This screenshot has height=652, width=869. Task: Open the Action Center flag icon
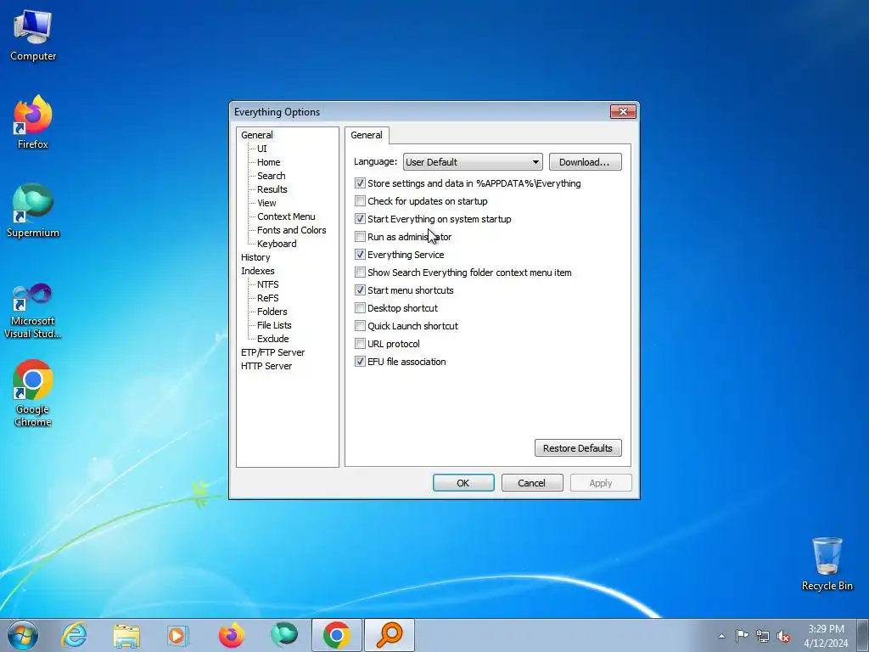point(742,635)
